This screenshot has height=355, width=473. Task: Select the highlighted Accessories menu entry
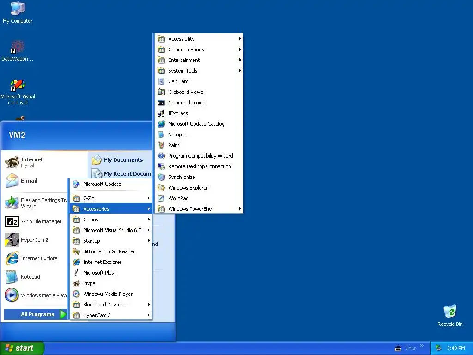point(111,209)
